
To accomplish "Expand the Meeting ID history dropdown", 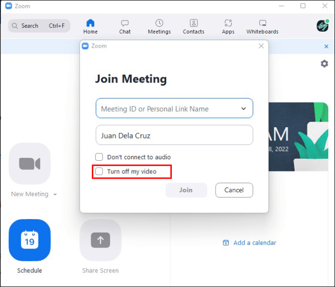I will [243, 109].
